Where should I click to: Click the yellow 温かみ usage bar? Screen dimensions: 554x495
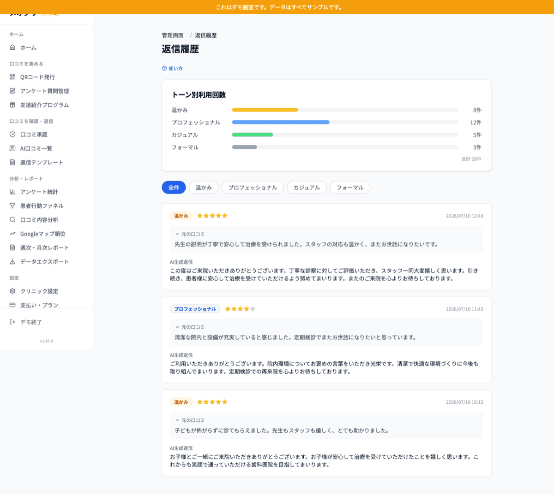tap(265, 110)
